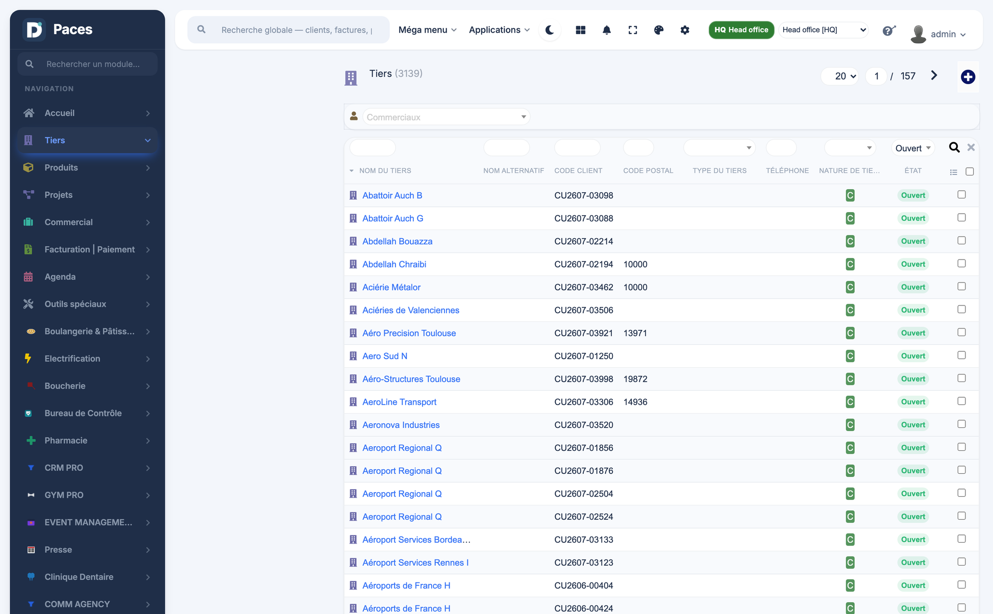
Task: Check the Abdellah Bouazza row checkbox
Action: (x=962, y=241)
